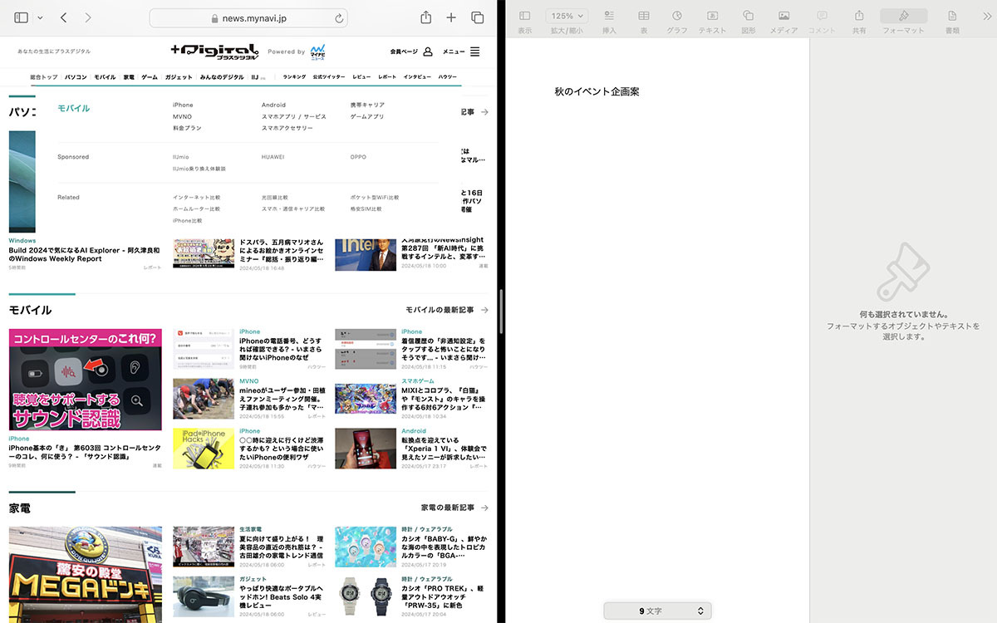The image size is (997, 623).
Task: Choose スマホアプリ / サービス menu entry
Action: pos(294,116)
